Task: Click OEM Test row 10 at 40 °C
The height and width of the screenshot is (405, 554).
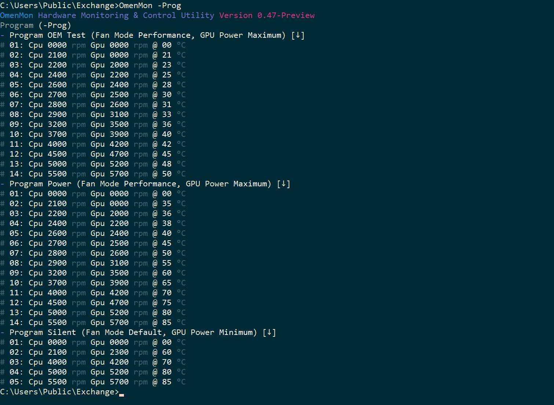Action: pos(93,134)
